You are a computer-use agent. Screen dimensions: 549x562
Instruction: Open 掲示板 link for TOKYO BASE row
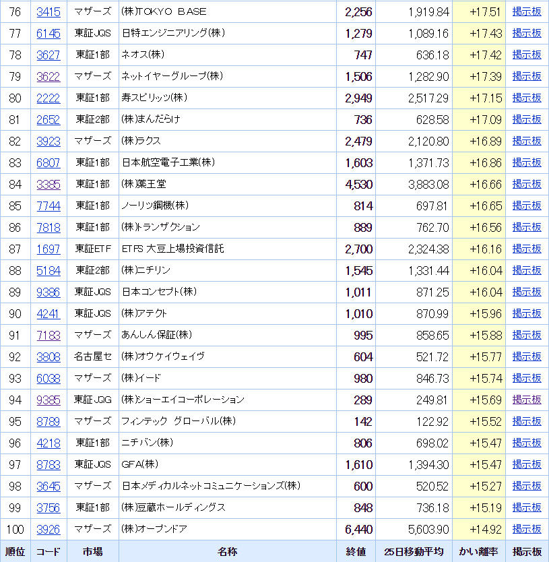(527, 11)
